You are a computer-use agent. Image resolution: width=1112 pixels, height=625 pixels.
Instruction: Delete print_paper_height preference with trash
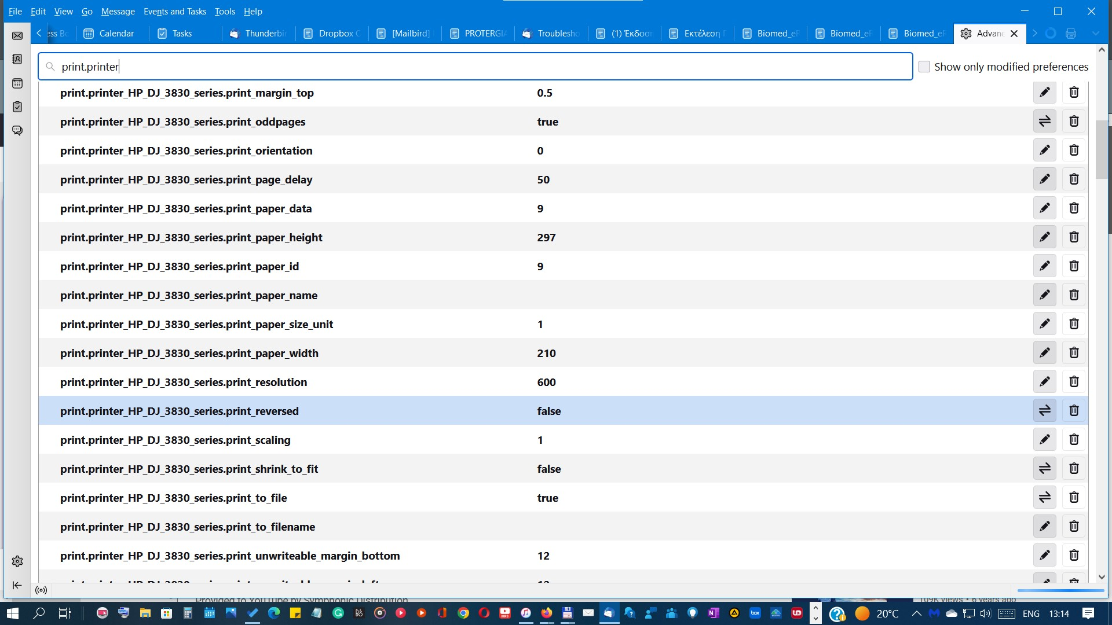coord(1074,237)
